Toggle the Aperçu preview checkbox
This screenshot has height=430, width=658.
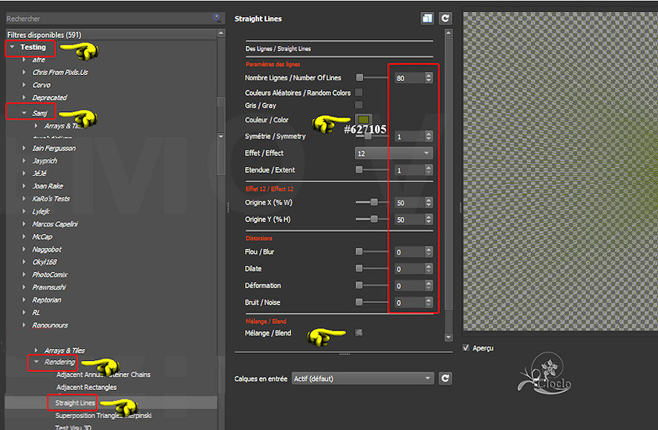click(466, 348)
